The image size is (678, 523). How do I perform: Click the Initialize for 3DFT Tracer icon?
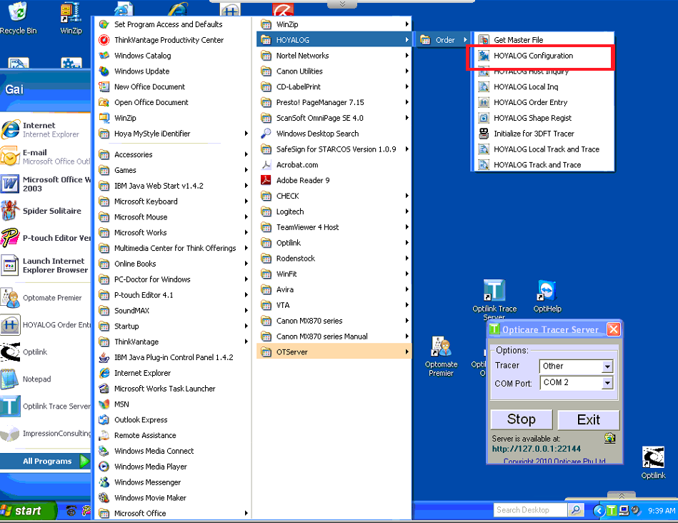tap(484, 134)
